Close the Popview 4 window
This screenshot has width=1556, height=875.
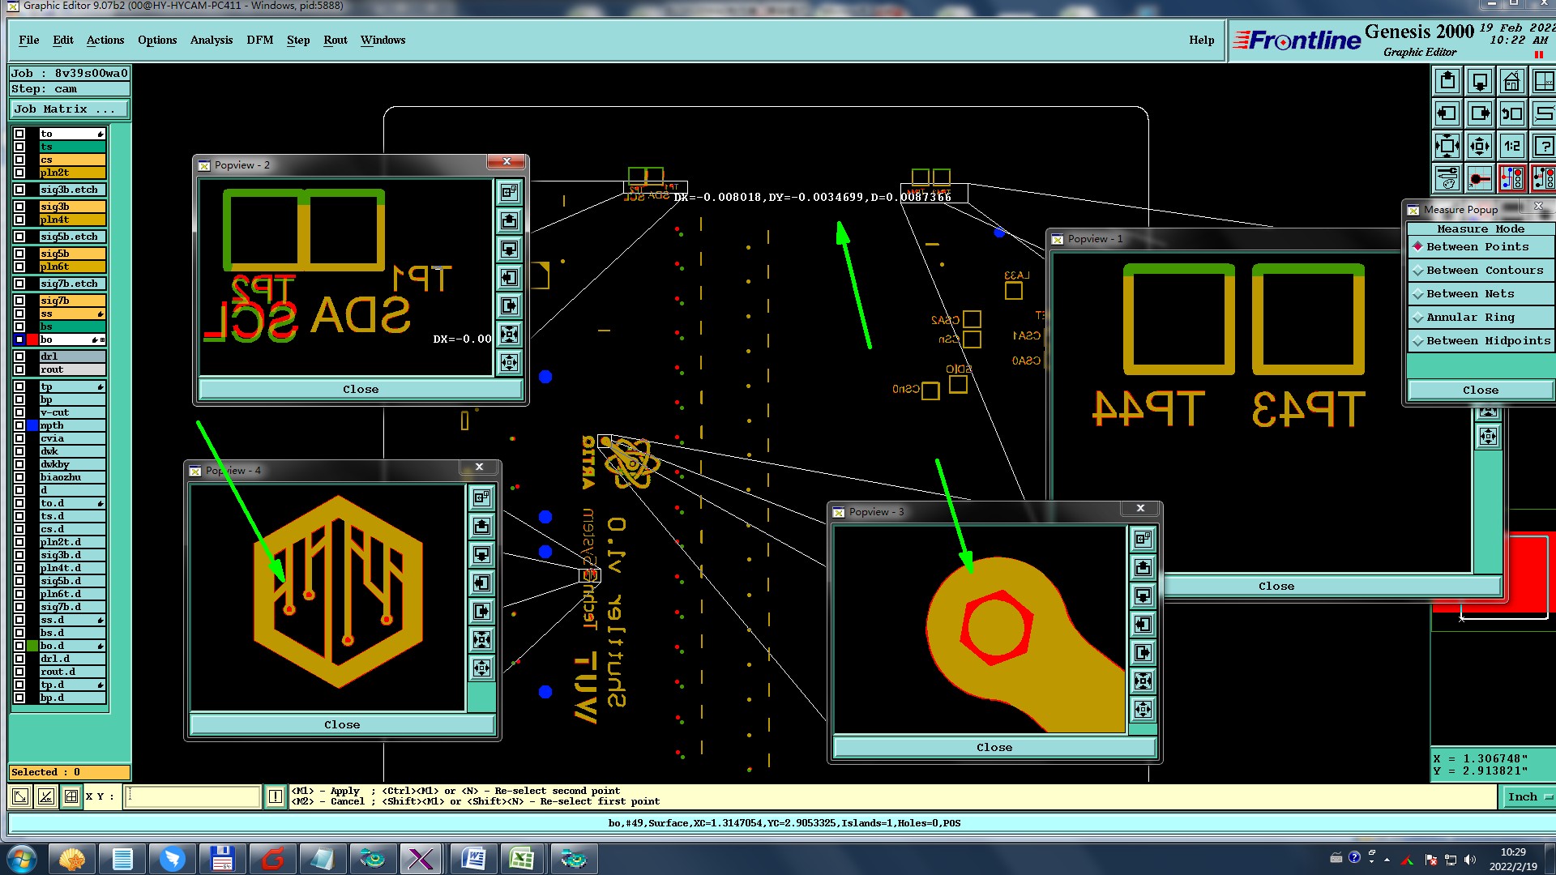[479, 467]
